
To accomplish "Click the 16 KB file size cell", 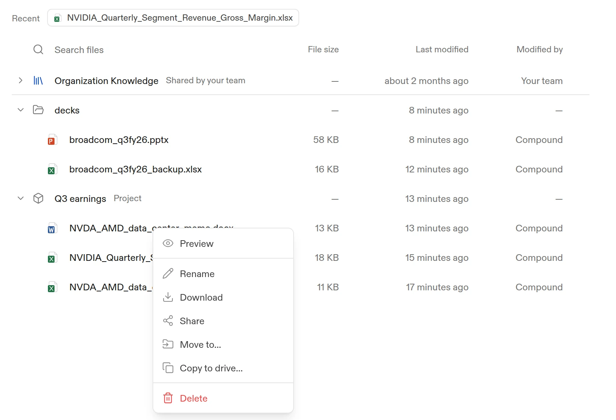I will (x=326, y=169).
